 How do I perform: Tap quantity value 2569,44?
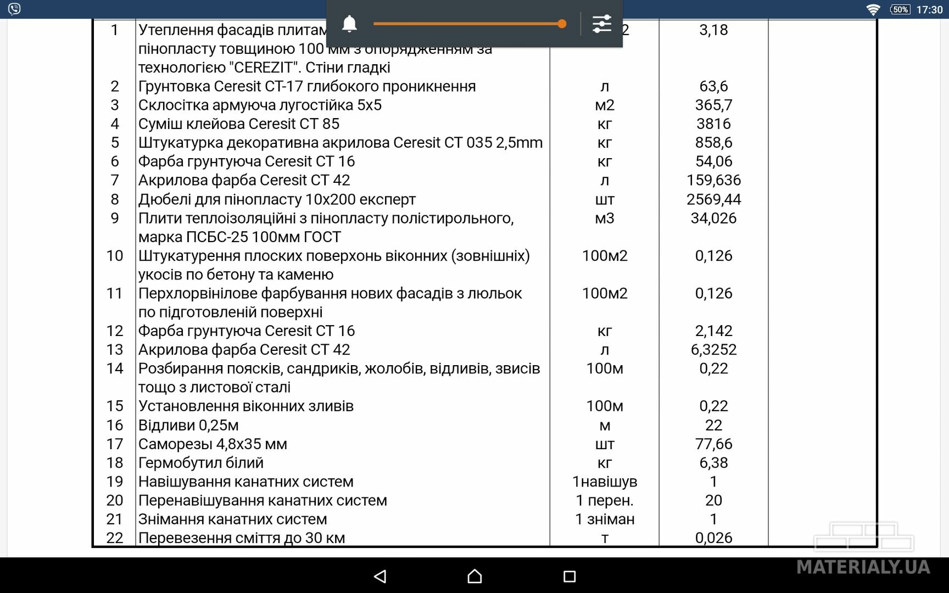pos(713,199)
